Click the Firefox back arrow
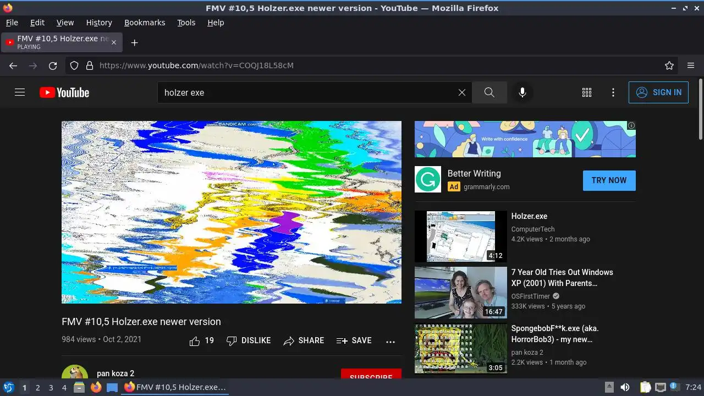 (x=13, y=65)
